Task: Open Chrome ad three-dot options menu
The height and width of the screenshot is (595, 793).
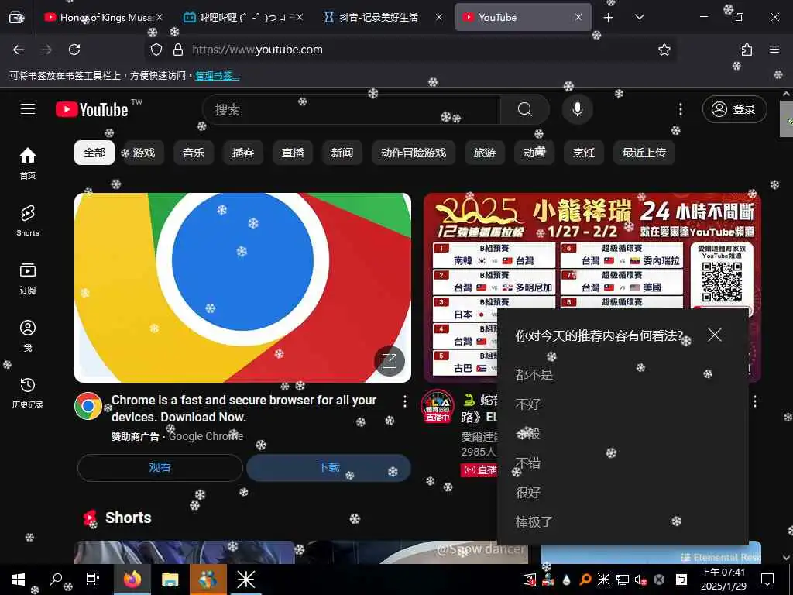Action: click(404, 401)
